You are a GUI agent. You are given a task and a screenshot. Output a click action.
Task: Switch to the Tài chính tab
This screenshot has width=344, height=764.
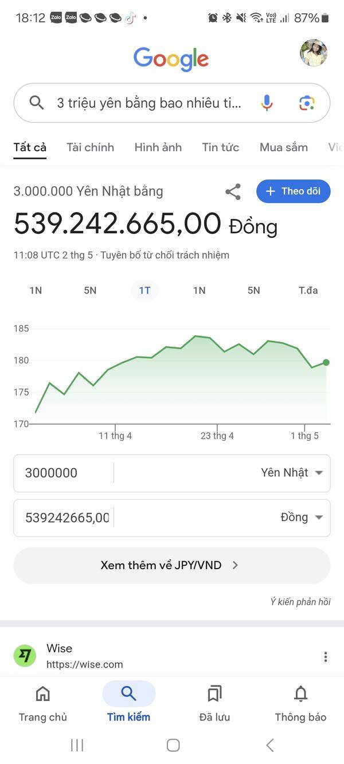pyautogui.click(x=90, y=147)
